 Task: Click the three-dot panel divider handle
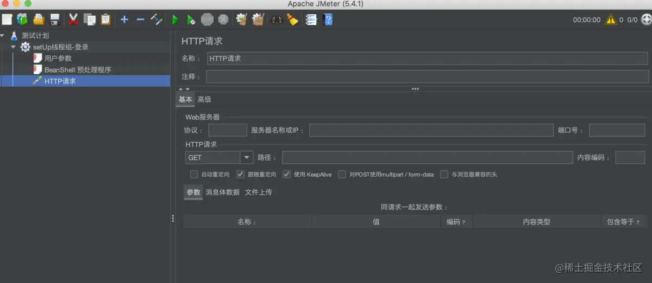[415, 89]
